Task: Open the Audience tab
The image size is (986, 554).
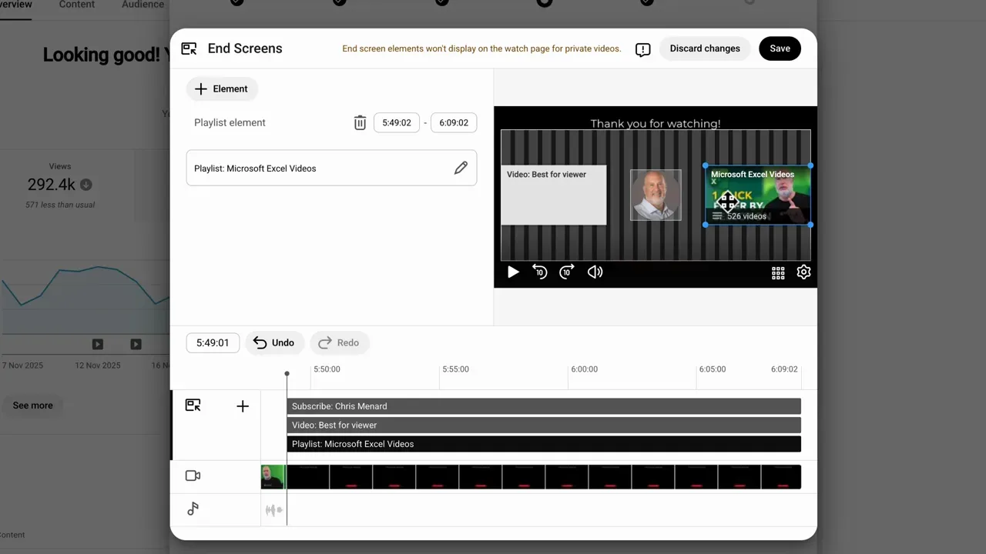Action: coord(142,5)
